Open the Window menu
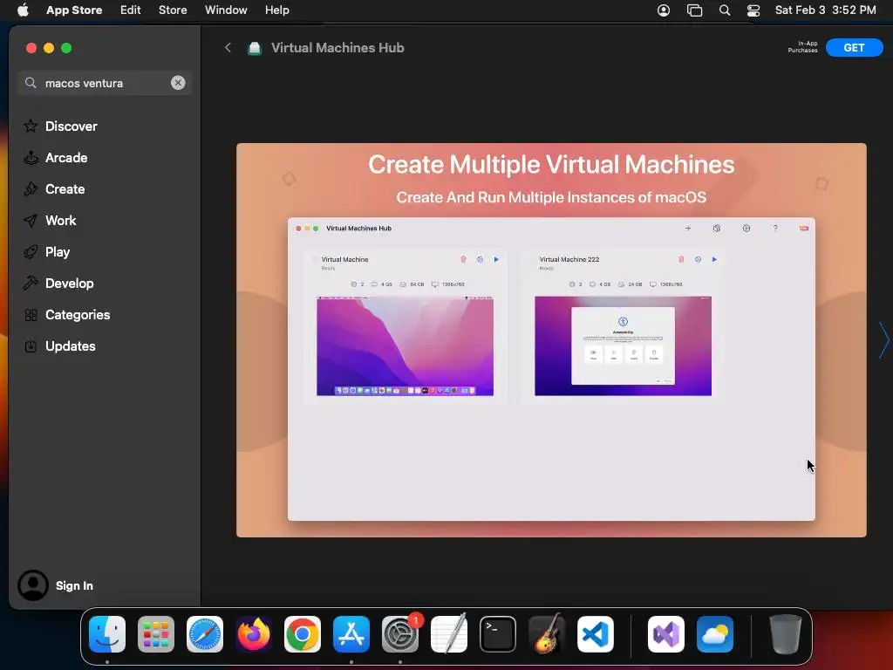 226,10
